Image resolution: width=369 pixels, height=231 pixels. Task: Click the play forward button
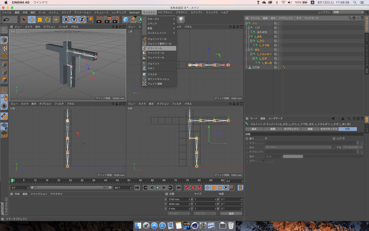point(158,188)
